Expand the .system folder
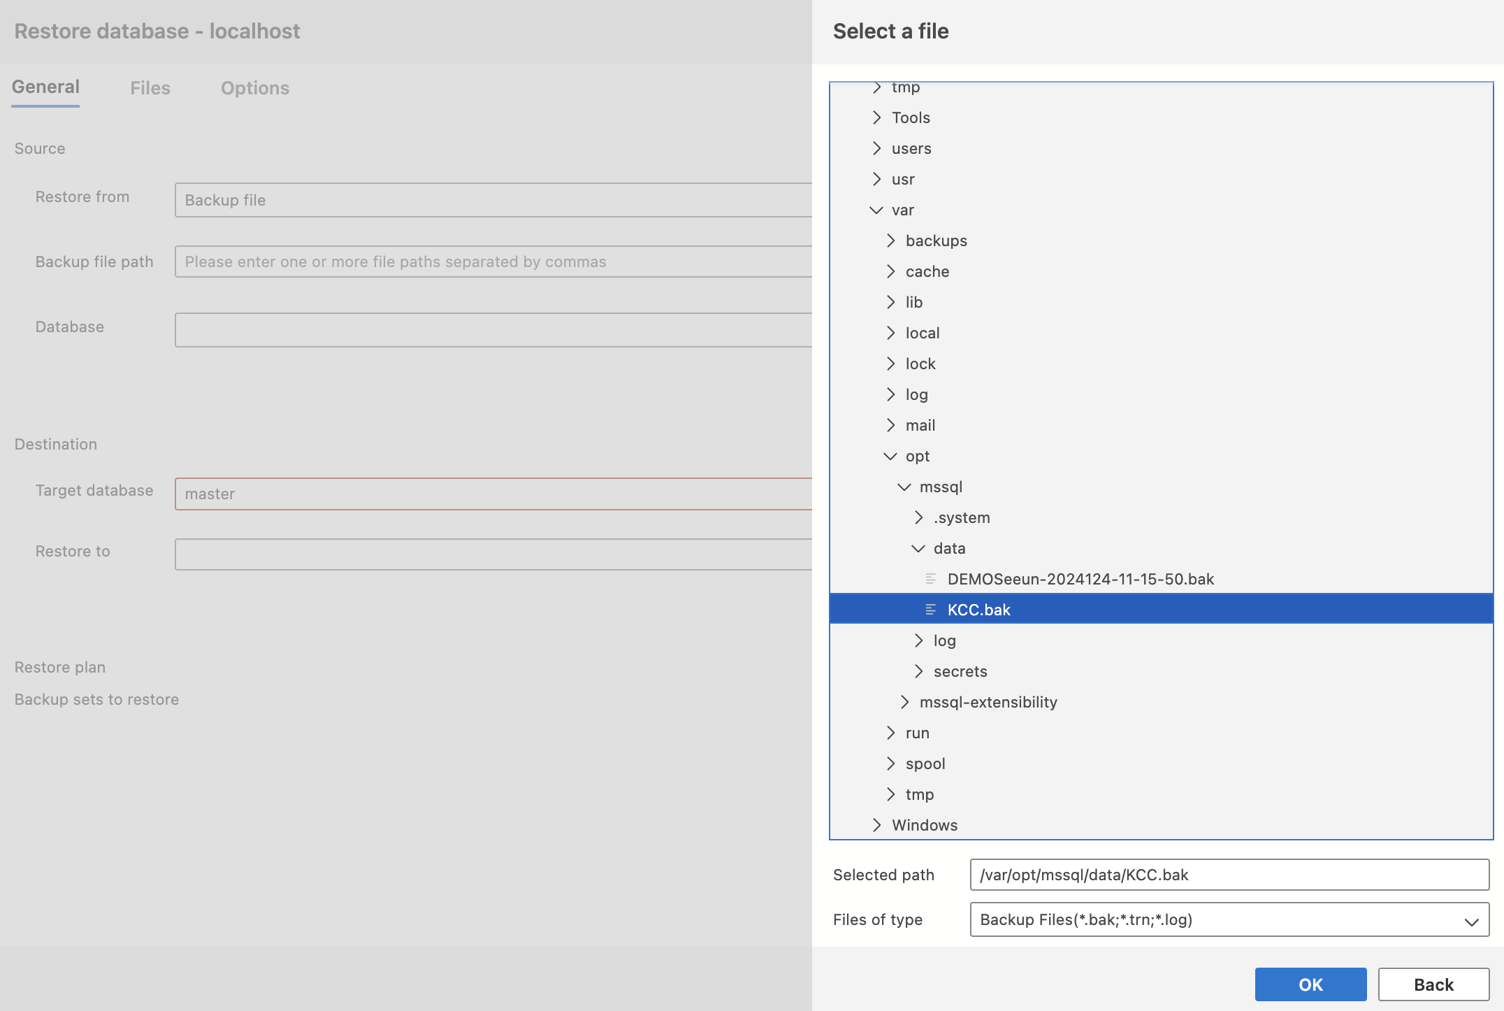1504x1011 pixels. (x=918, y=517)
